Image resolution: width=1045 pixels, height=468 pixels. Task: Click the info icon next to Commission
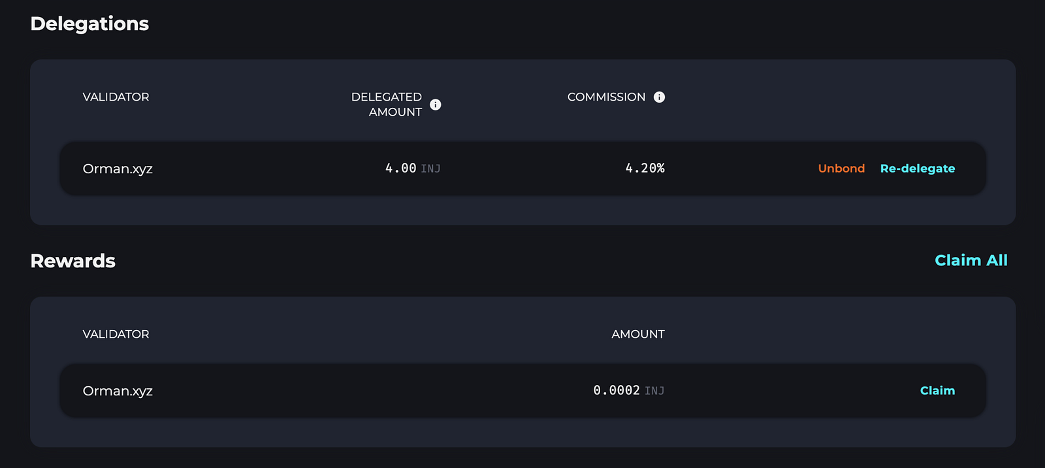660,97
